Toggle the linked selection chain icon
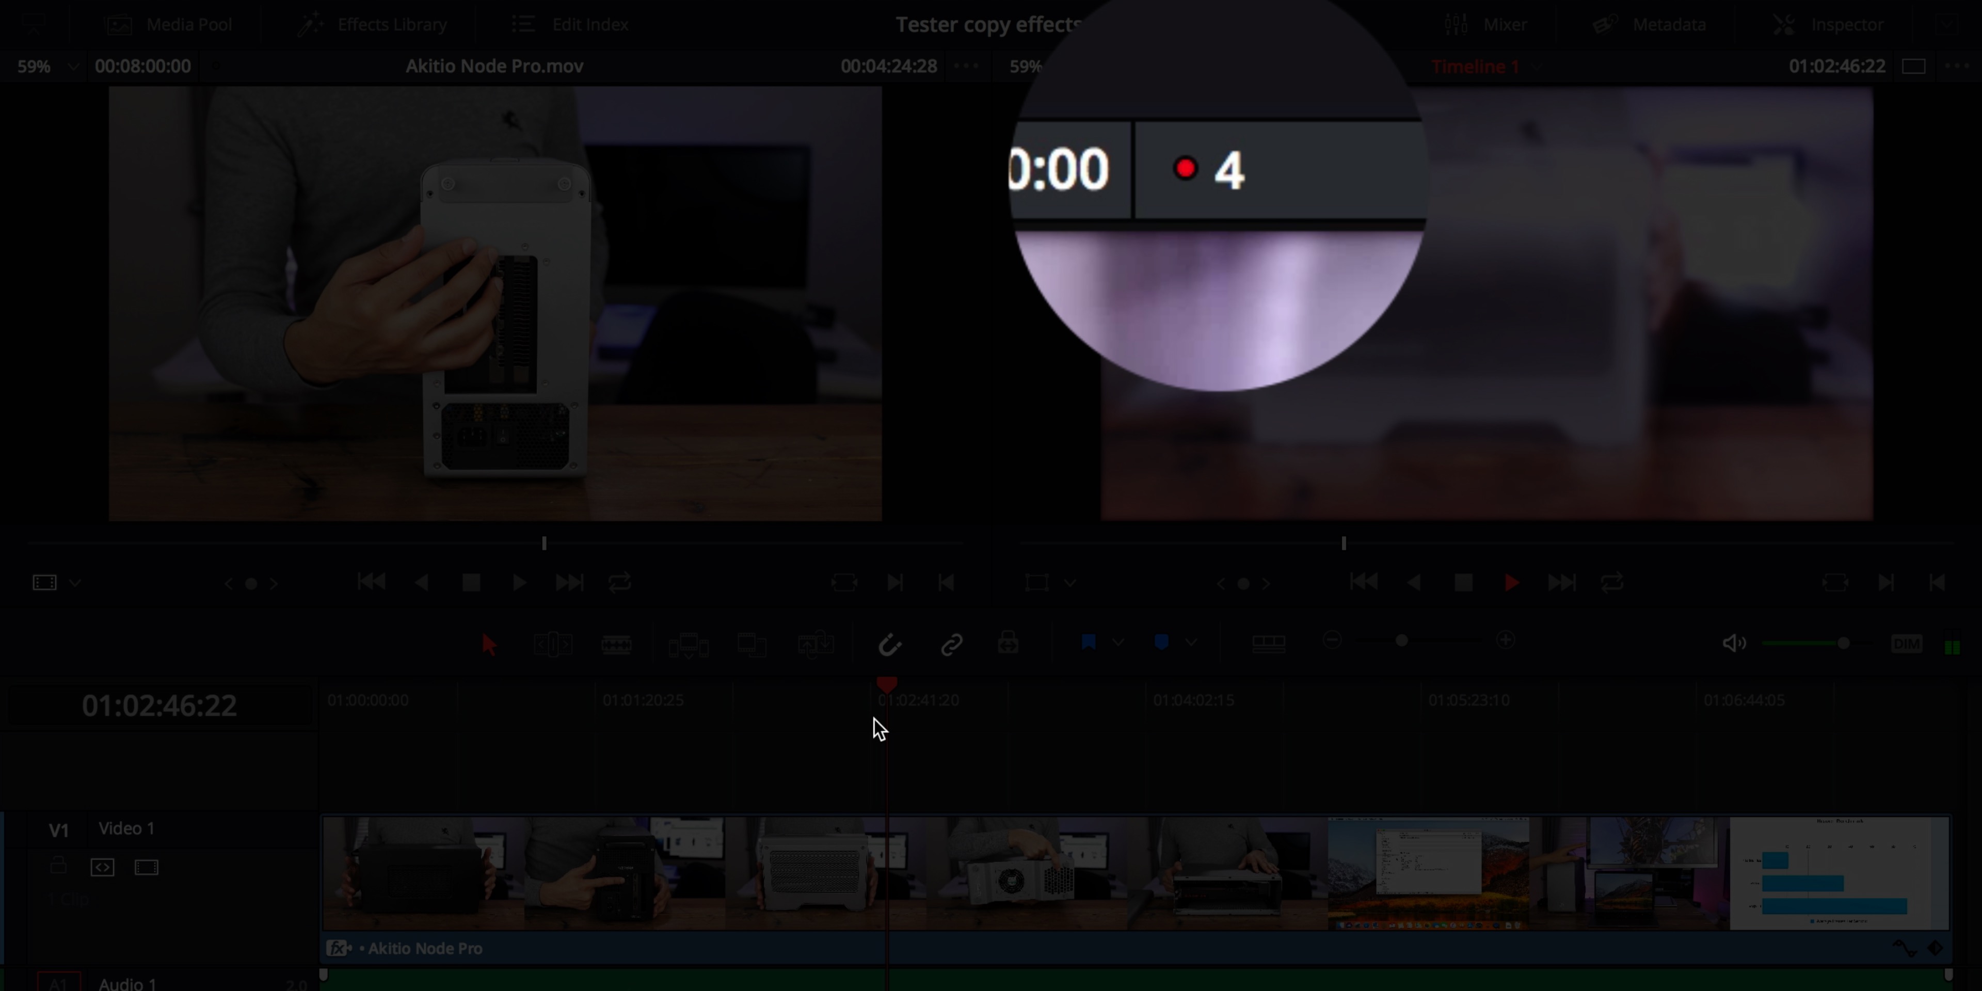 tap(952, 644)
